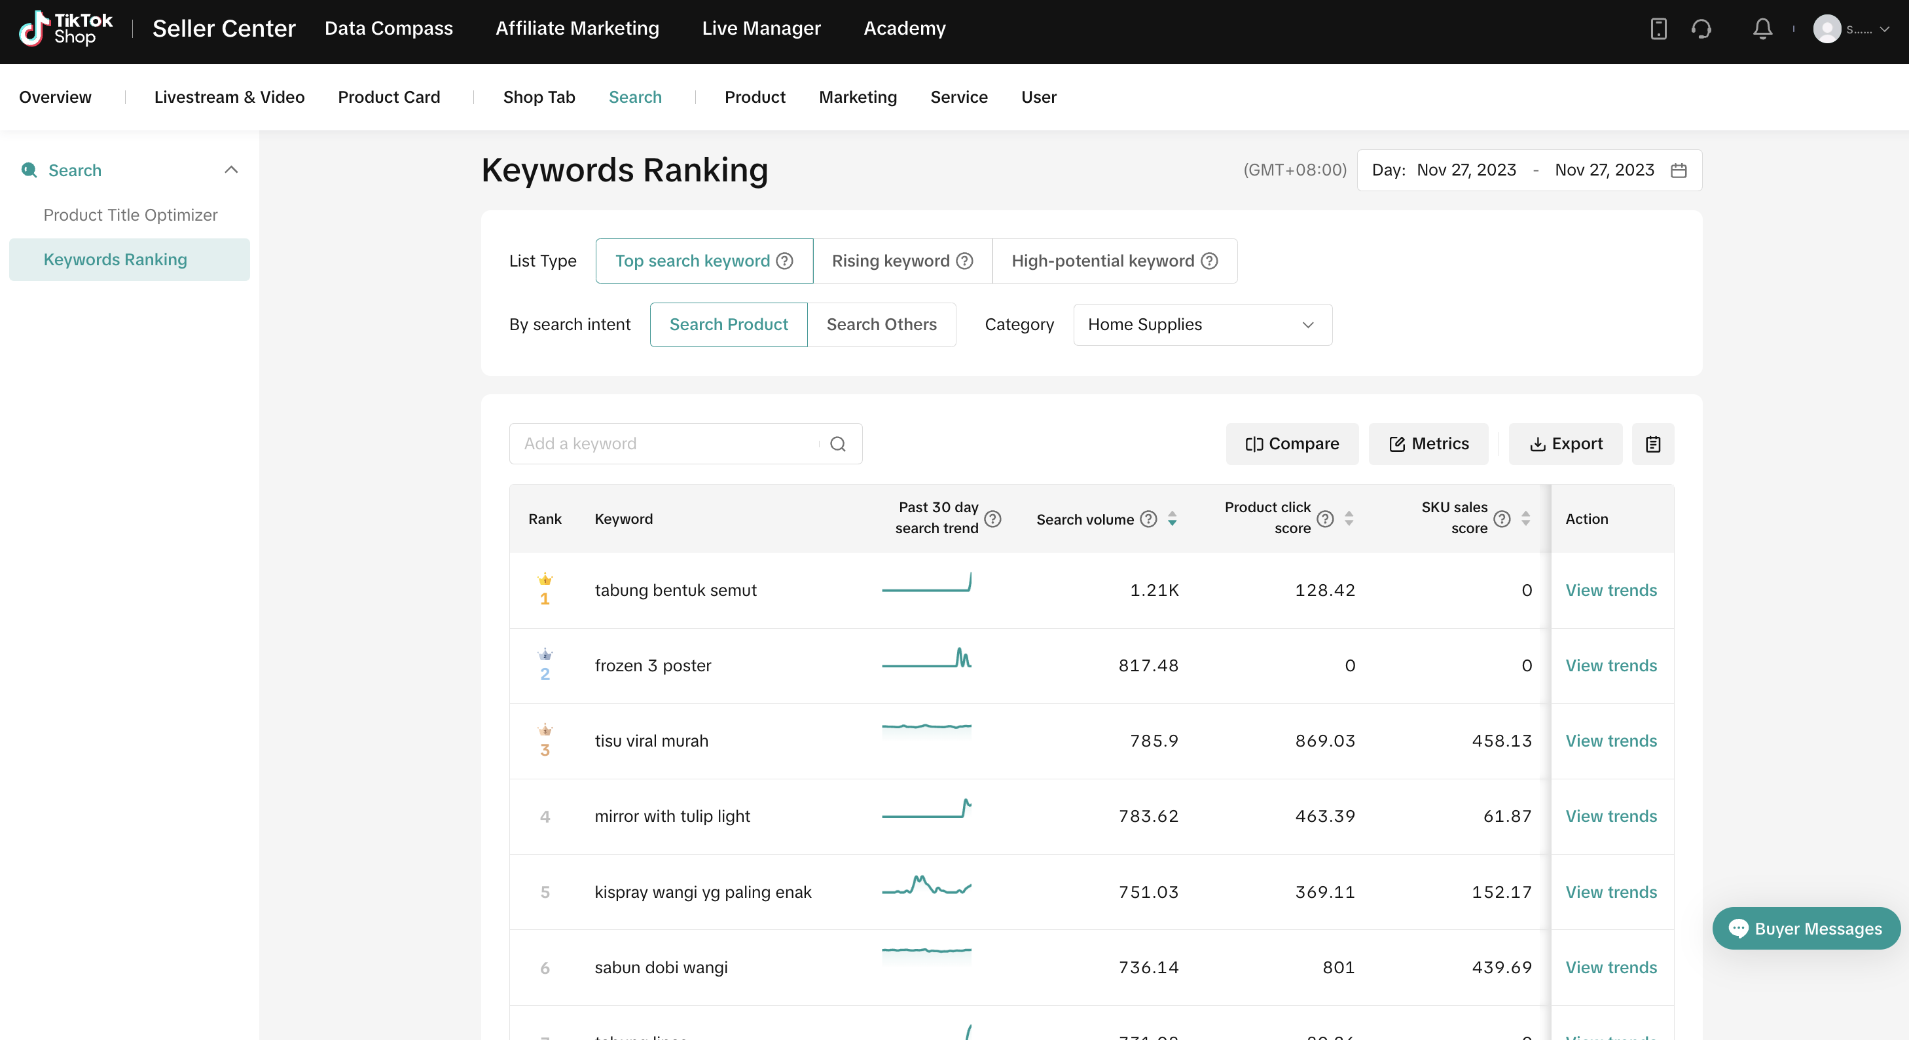Viewport: 1909px width, 1040px height.
Task: Click help icon for Search volume
Action: pos(1149,519)
